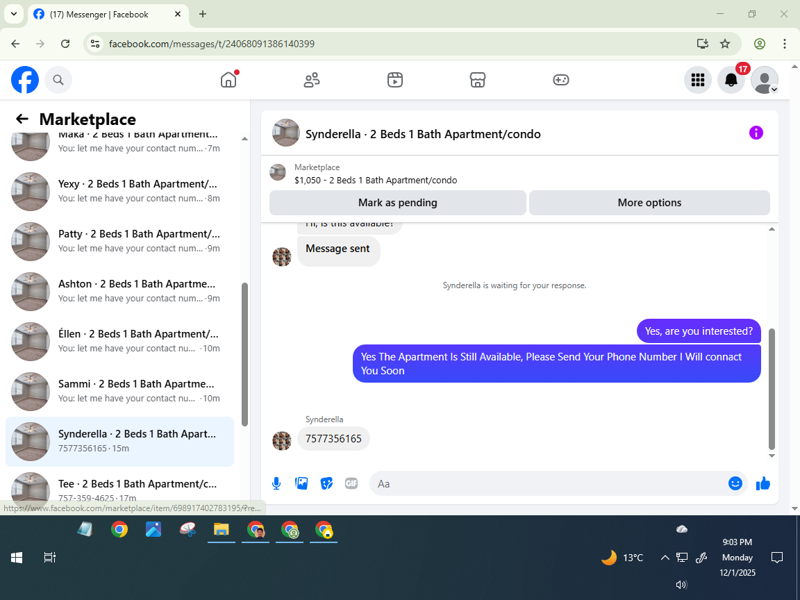This screenshot has width=800, height=600.
Task: Go to the Home feed icon
Action: [228, 80]
